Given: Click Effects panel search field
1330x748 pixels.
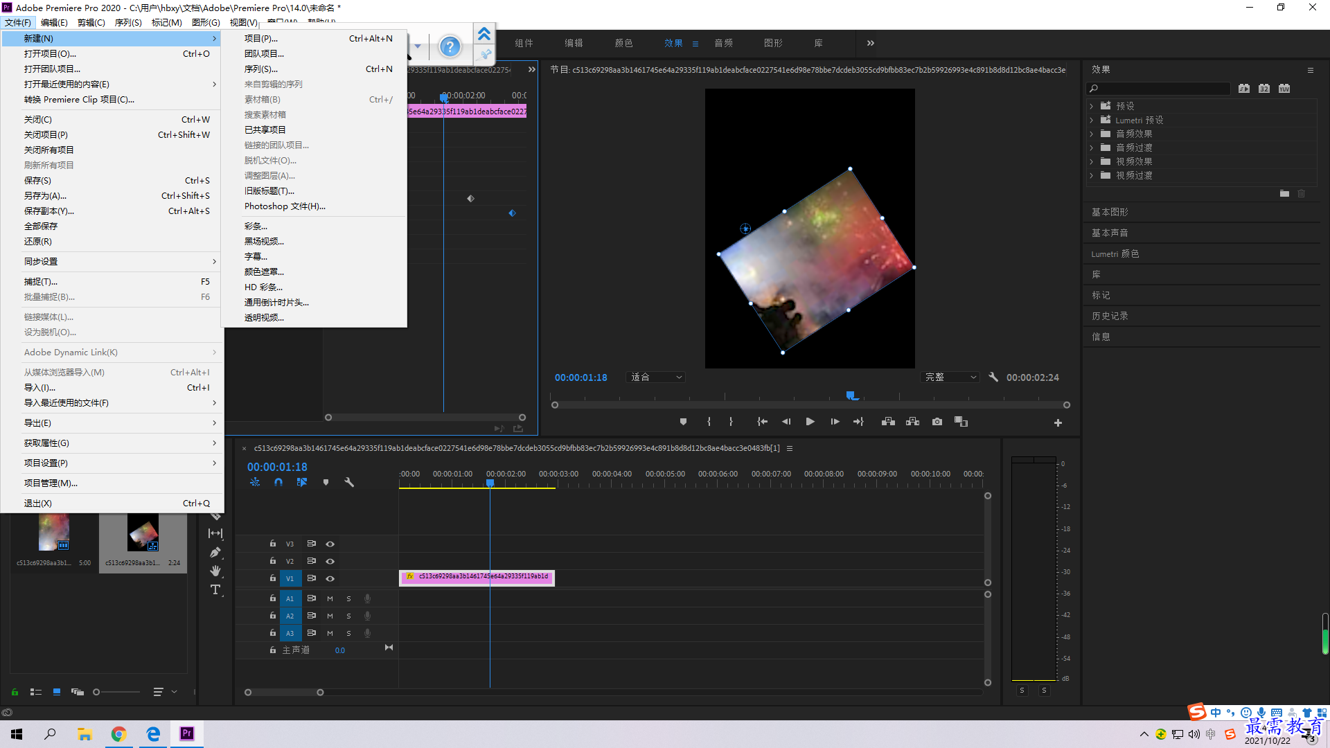Looking at the screenshot, I should [1158, 89].
